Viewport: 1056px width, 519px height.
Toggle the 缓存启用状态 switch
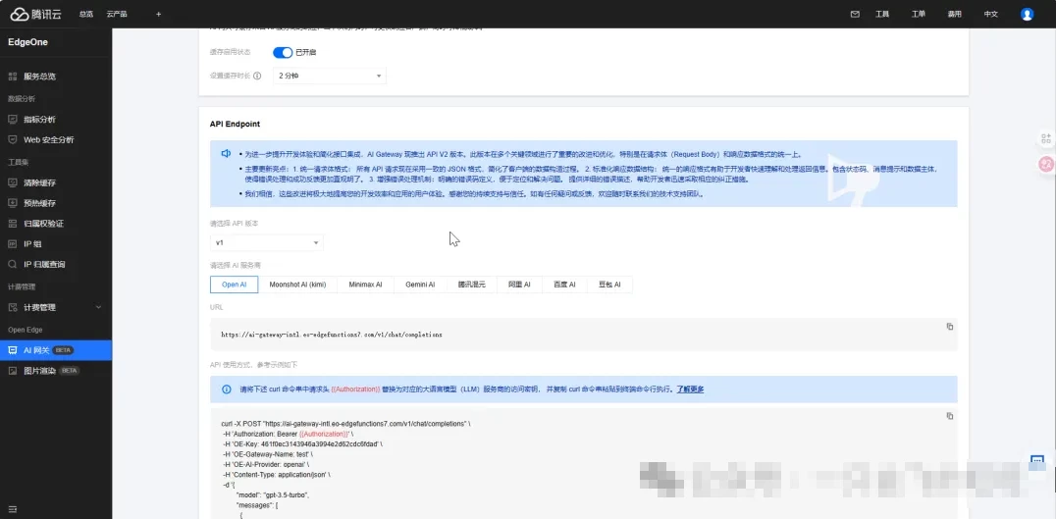283,53
